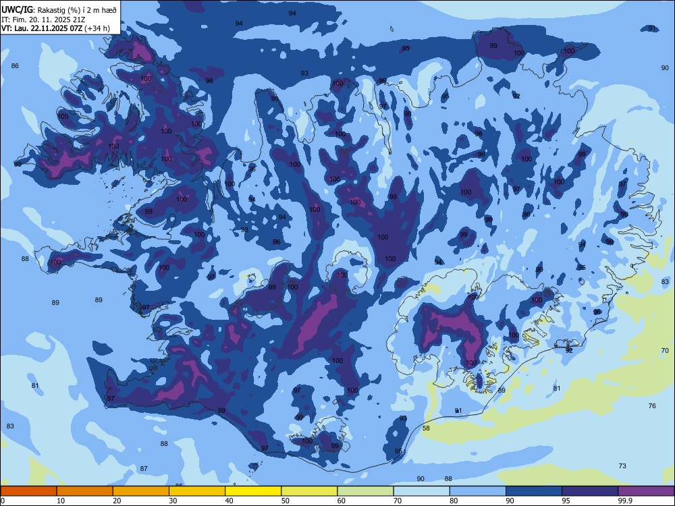Click the light blue 80–90 legend swatch
Screen dimensions: 675x506
pos(478,491)
